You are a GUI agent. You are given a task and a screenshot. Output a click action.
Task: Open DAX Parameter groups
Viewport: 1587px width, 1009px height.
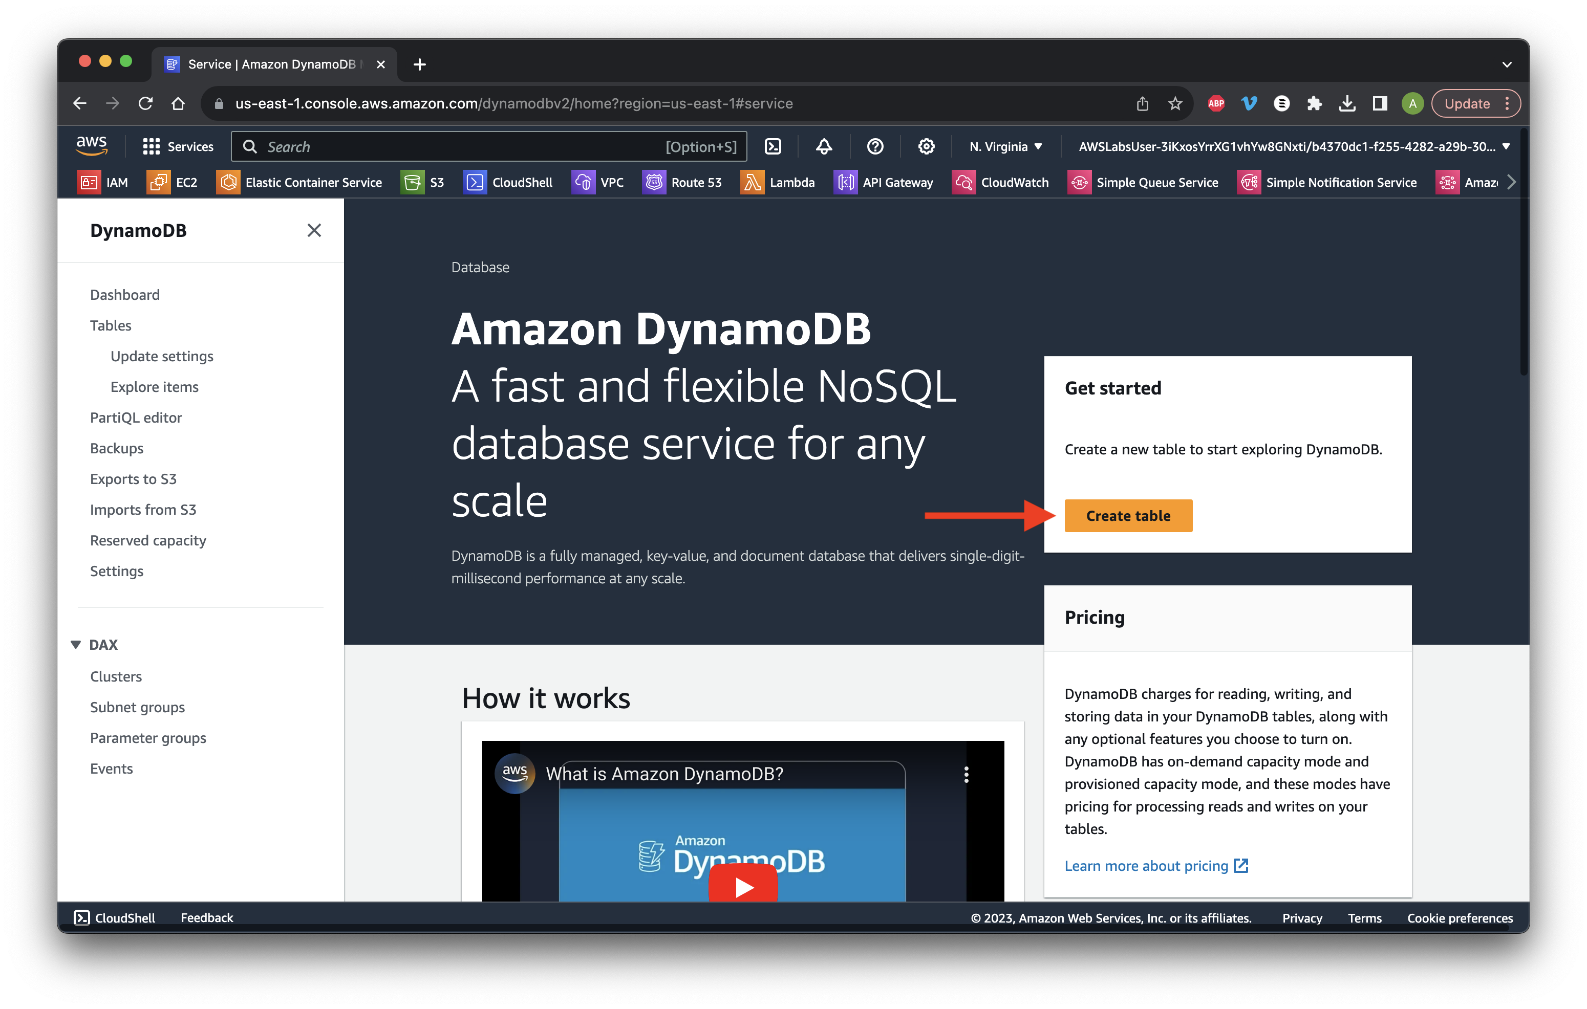tap(148, 738)
